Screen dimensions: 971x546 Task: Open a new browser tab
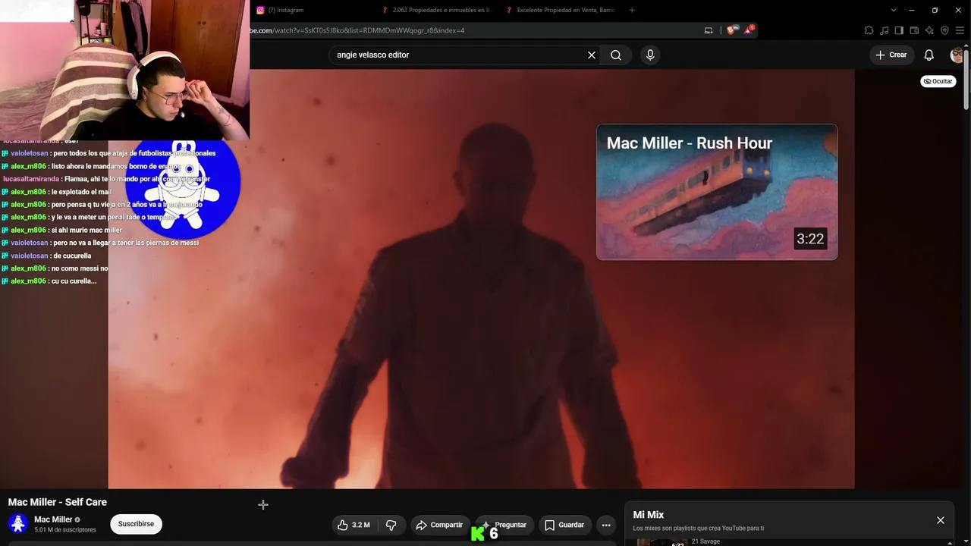(632, 10)
